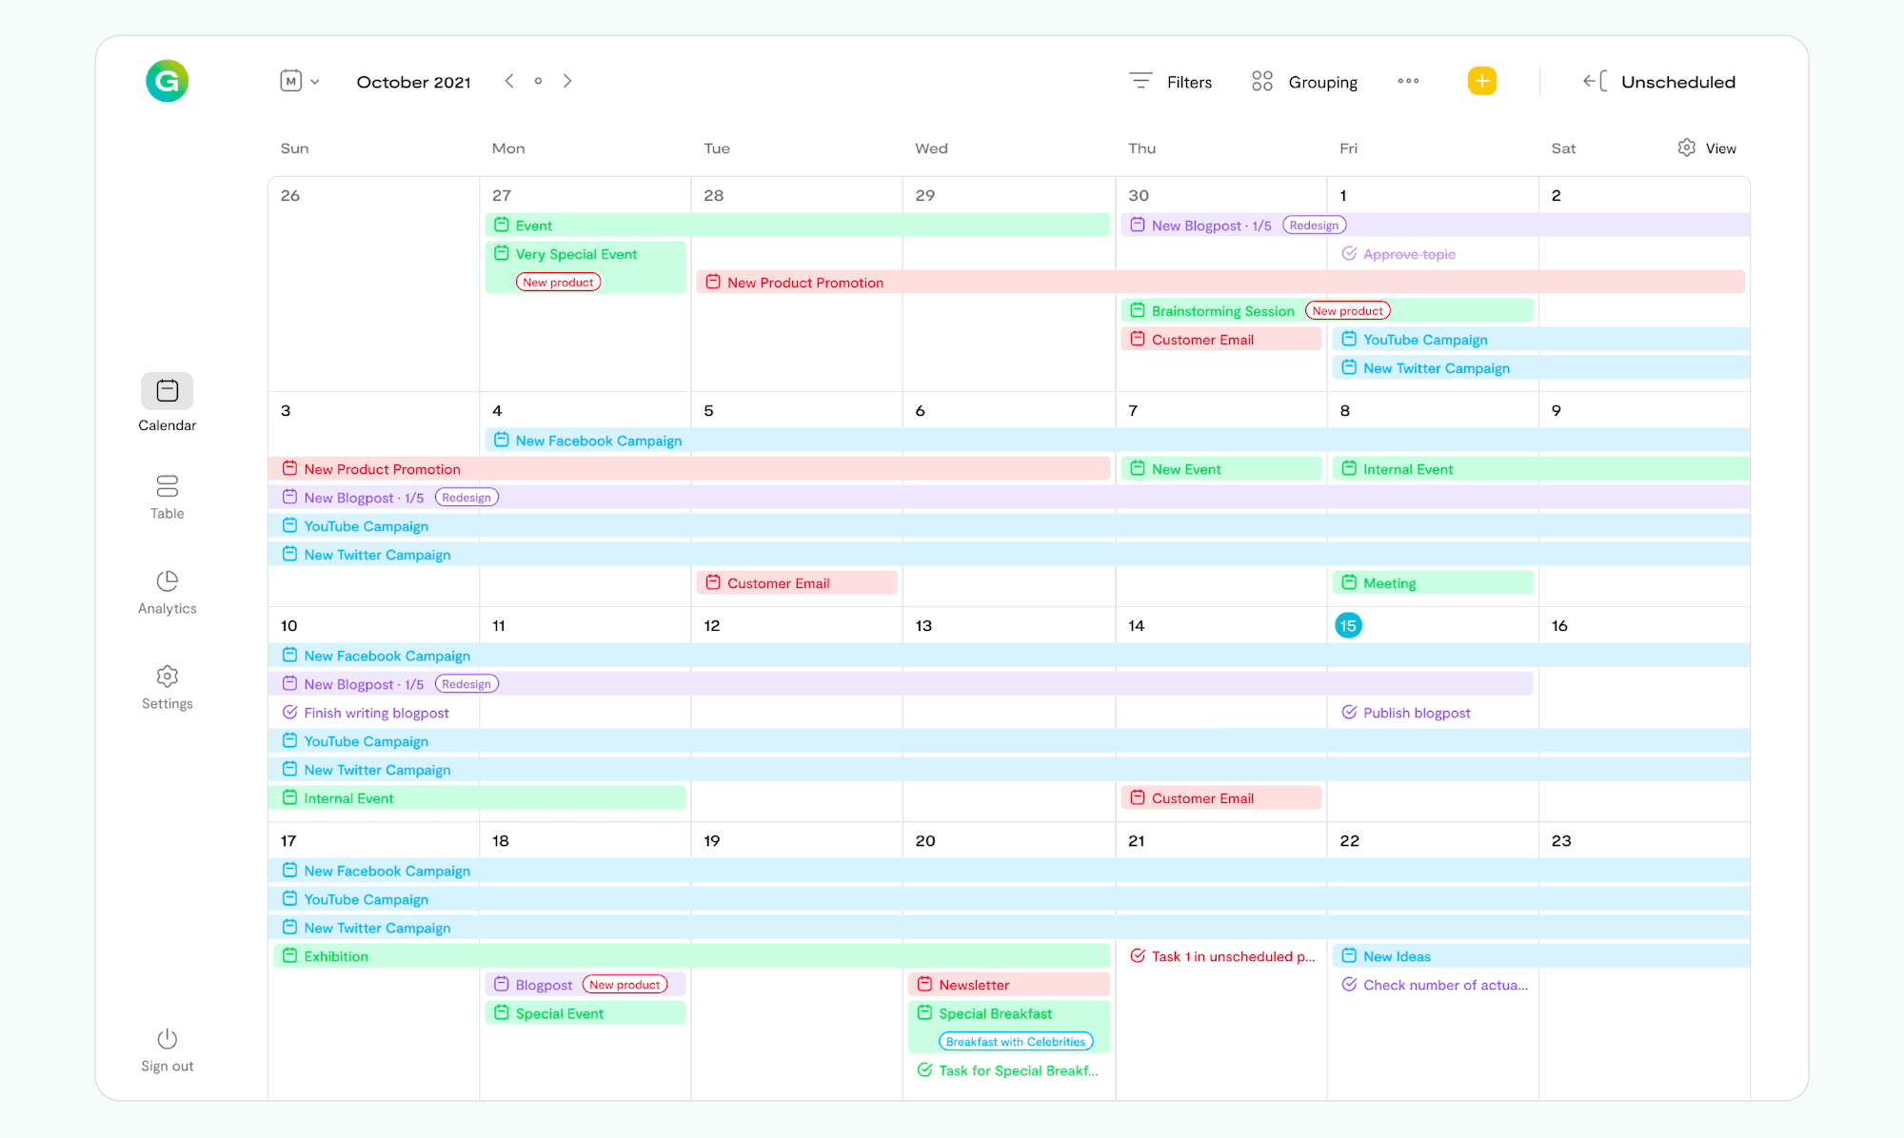Click the Grouping icon in toolbar
Screen dimensions: 1904x1138
pos(1261,81)
